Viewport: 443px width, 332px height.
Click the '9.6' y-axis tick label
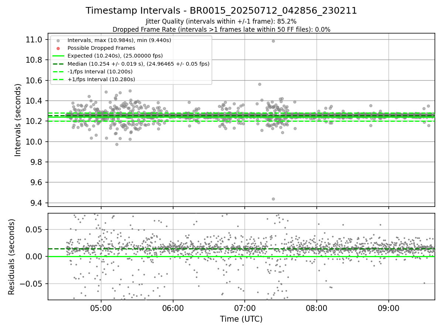37,183
